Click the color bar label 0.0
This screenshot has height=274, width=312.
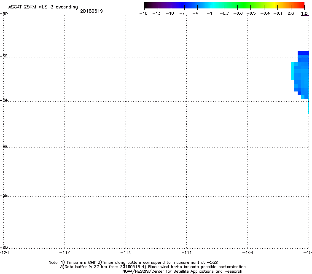click(x=291, y=13)
